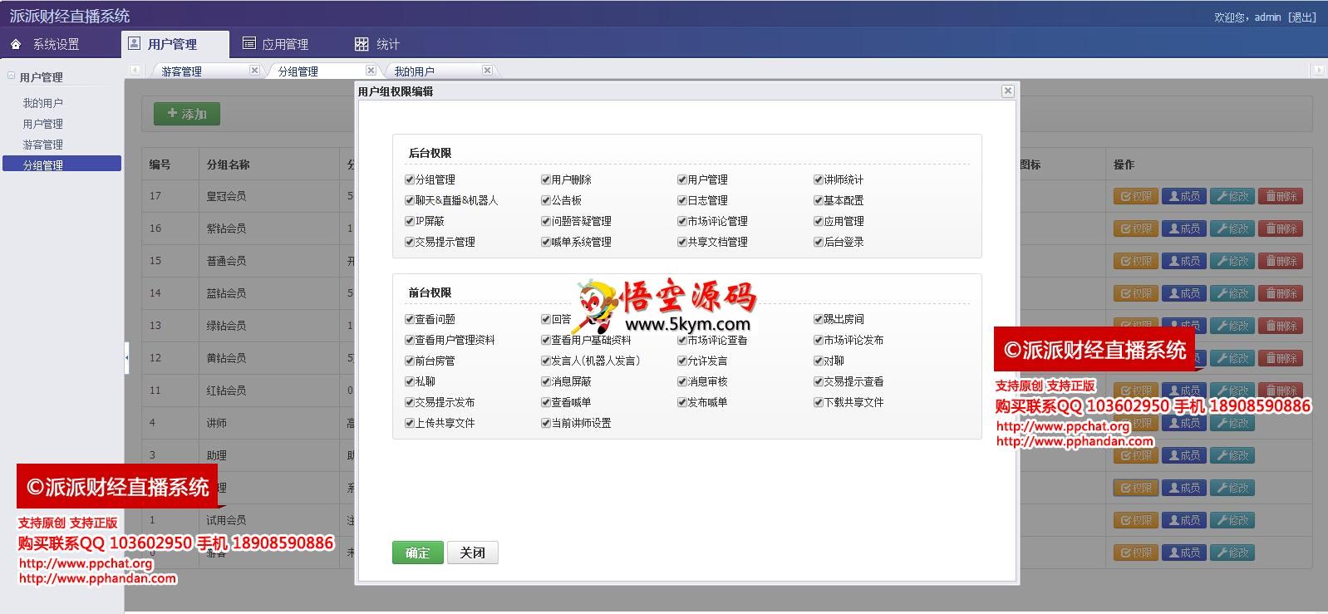Click the green 添加 button
Screen dimensions: 1328x614
[x=187, y=114]
